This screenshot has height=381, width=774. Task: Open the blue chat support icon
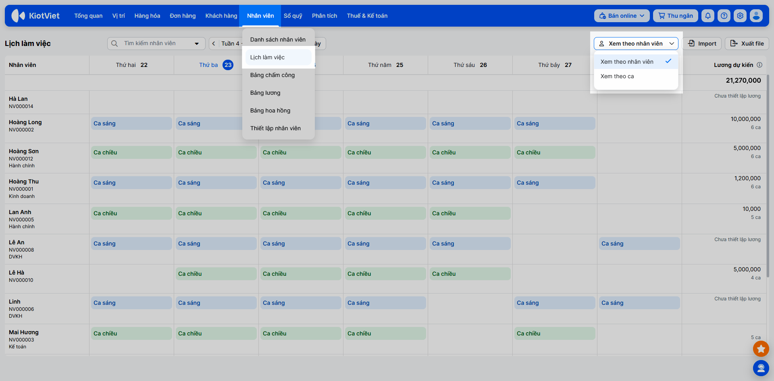761,368
